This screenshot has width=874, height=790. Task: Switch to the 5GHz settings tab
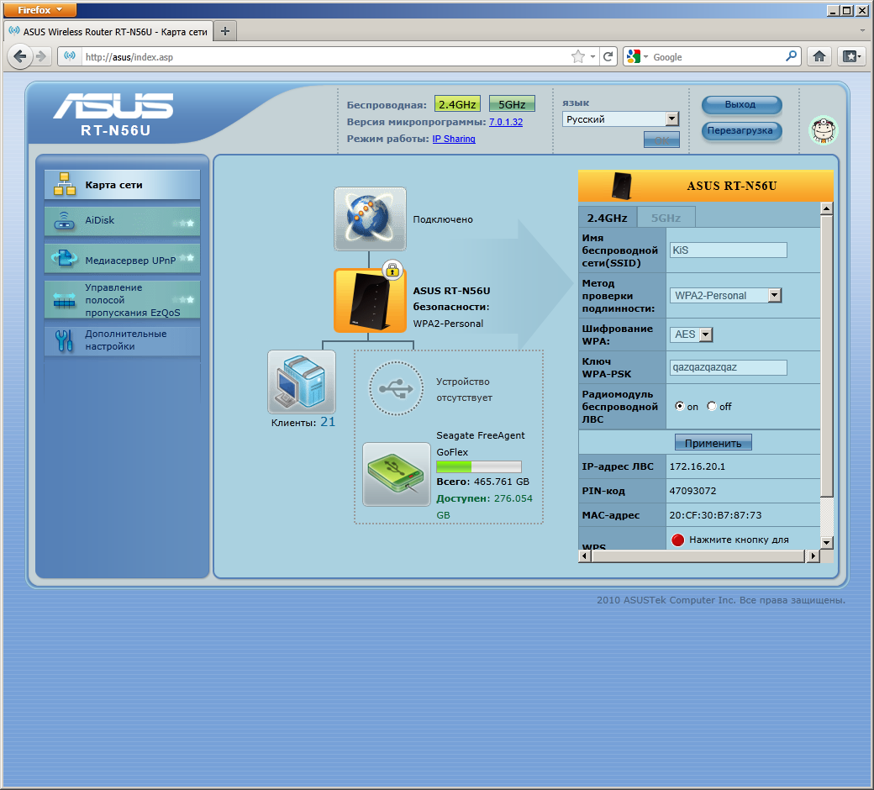[666, 218]
